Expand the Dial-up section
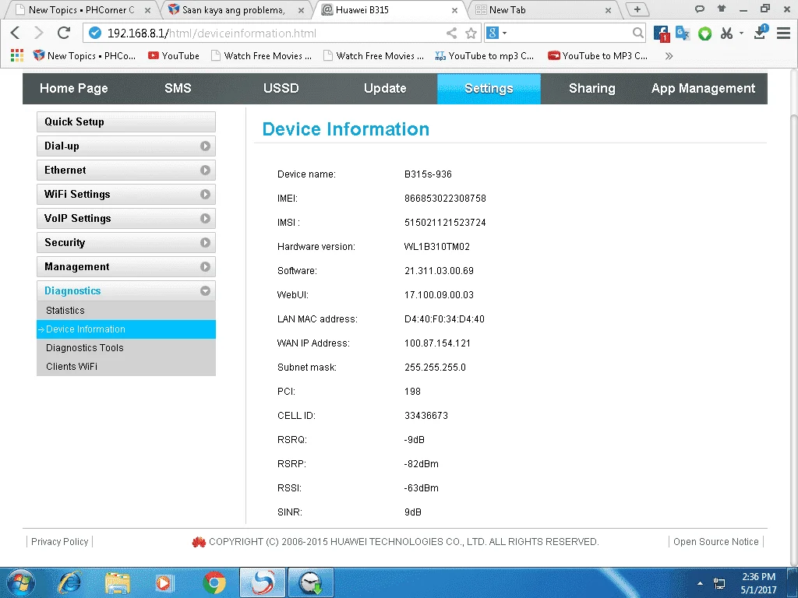Image resolution: width=798 pixels, height=598 pixels. (x=126, y=146)
